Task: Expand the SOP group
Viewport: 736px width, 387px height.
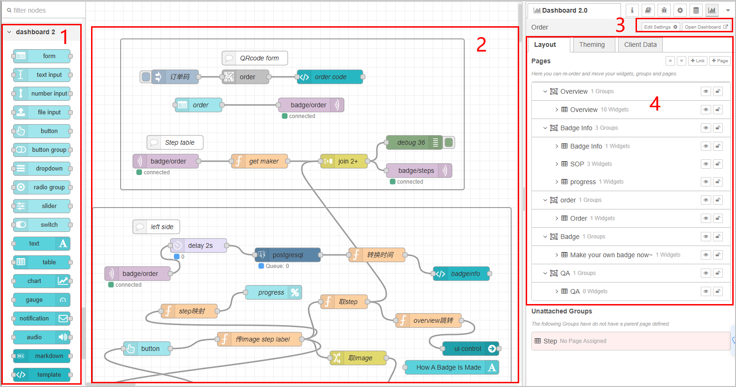Action: (x=557, y=164)
